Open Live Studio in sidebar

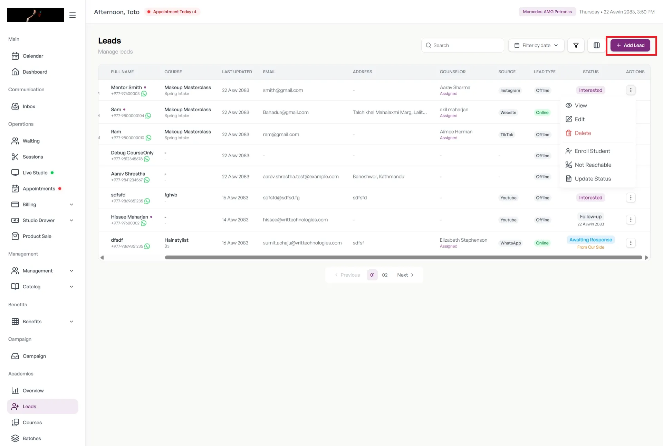42,173
